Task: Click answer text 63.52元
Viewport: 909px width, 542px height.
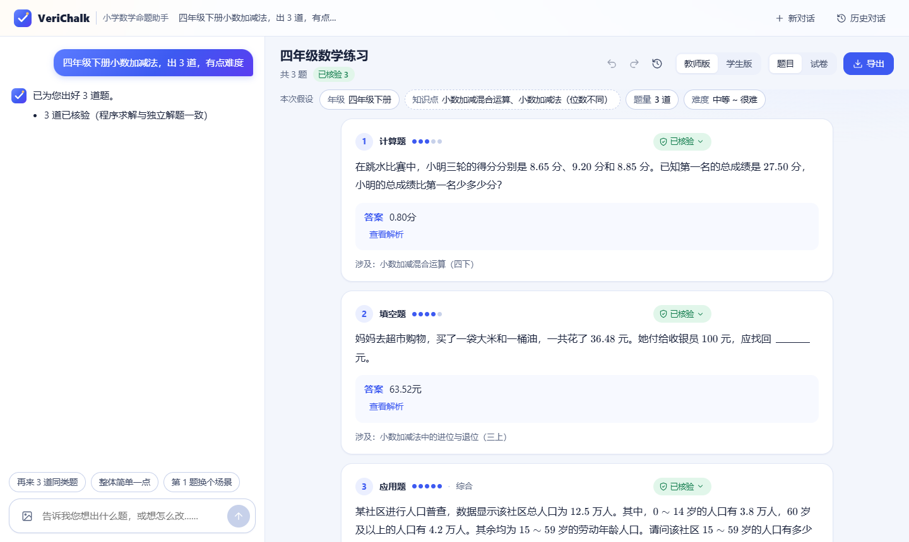Action: 405,389
